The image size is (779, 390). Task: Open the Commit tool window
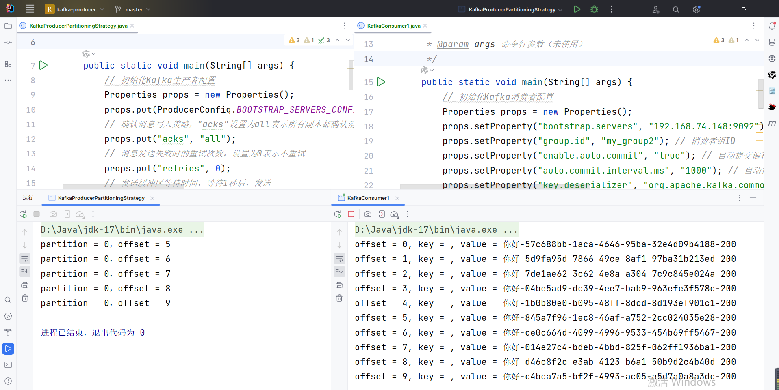coord(8,42)
